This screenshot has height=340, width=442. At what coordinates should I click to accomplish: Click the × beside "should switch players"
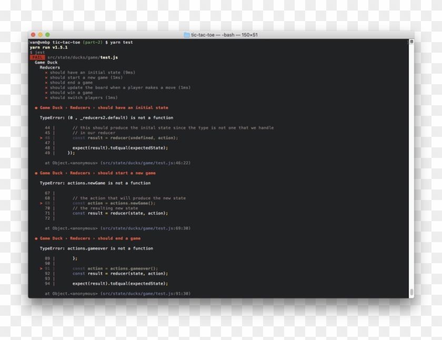46,97
